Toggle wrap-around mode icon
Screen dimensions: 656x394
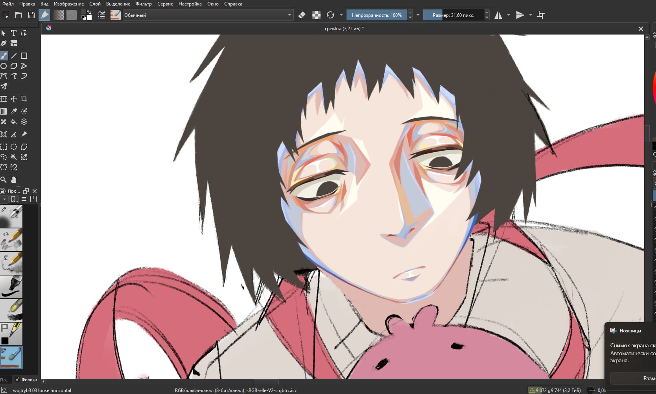pos(541,15)
